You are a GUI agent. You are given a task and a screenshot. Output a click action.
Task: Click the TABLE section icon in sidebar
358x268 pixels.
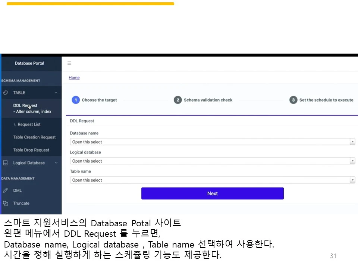click(6, 93)
